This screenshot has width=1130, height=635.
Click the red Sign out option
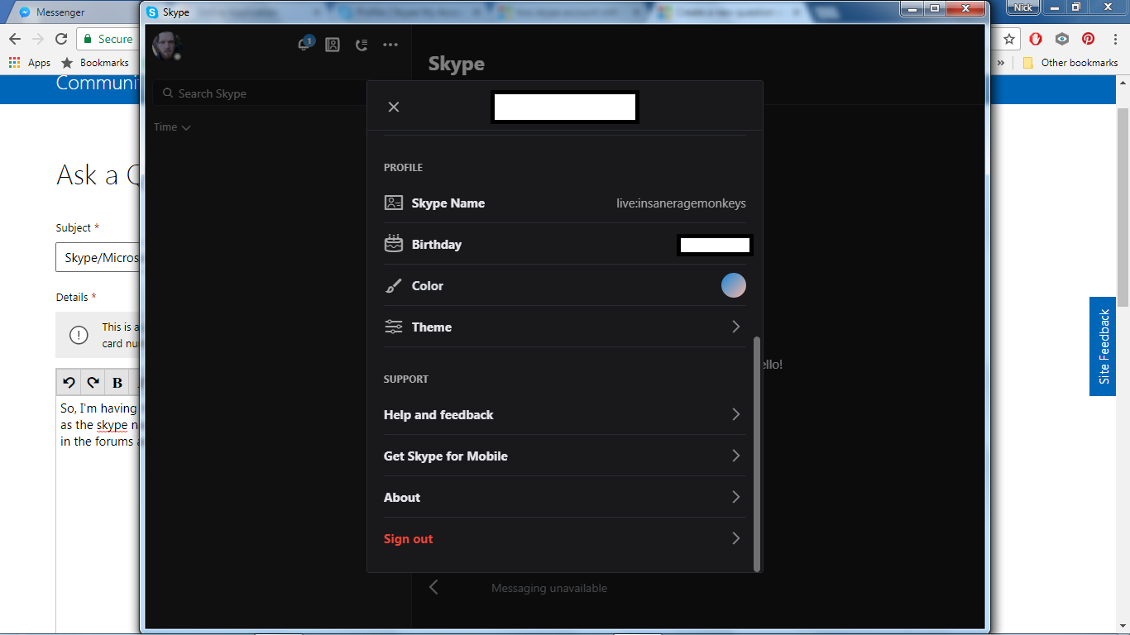coord(408,539)
